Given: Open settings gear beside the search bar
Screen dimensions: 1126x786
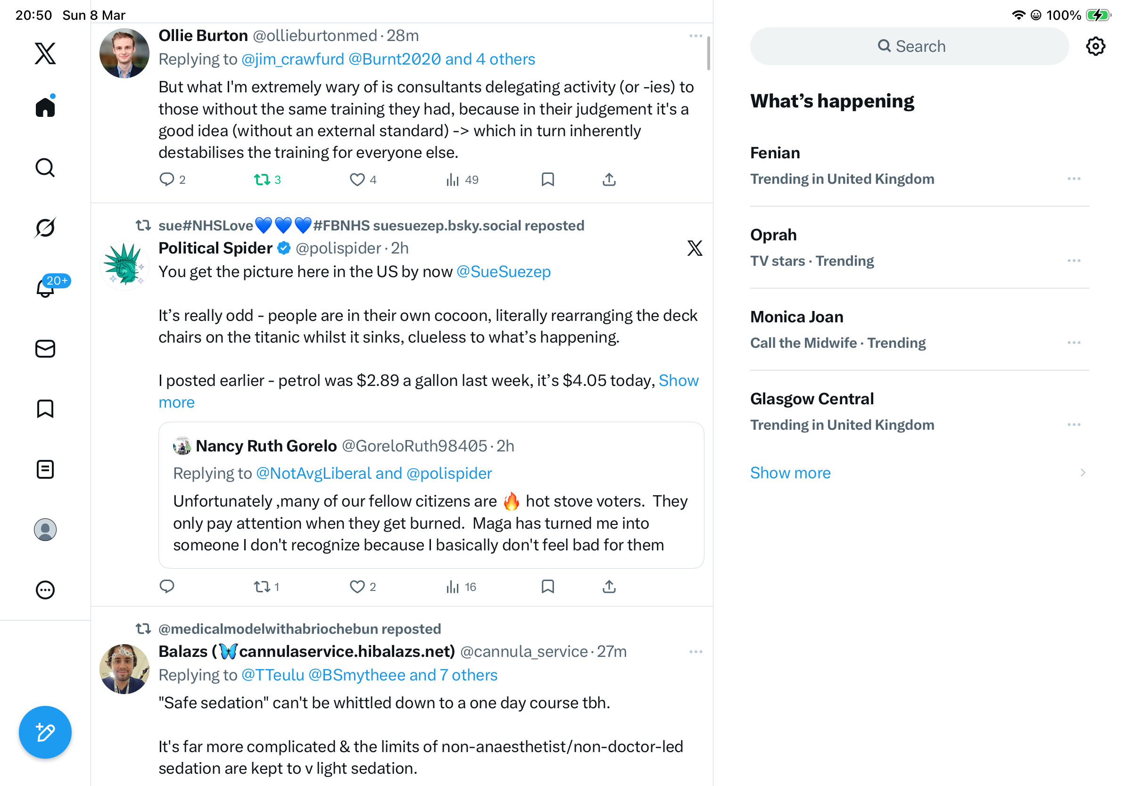Looking at the screenshot, I should pyautogui.click(x=1095, y=47).
